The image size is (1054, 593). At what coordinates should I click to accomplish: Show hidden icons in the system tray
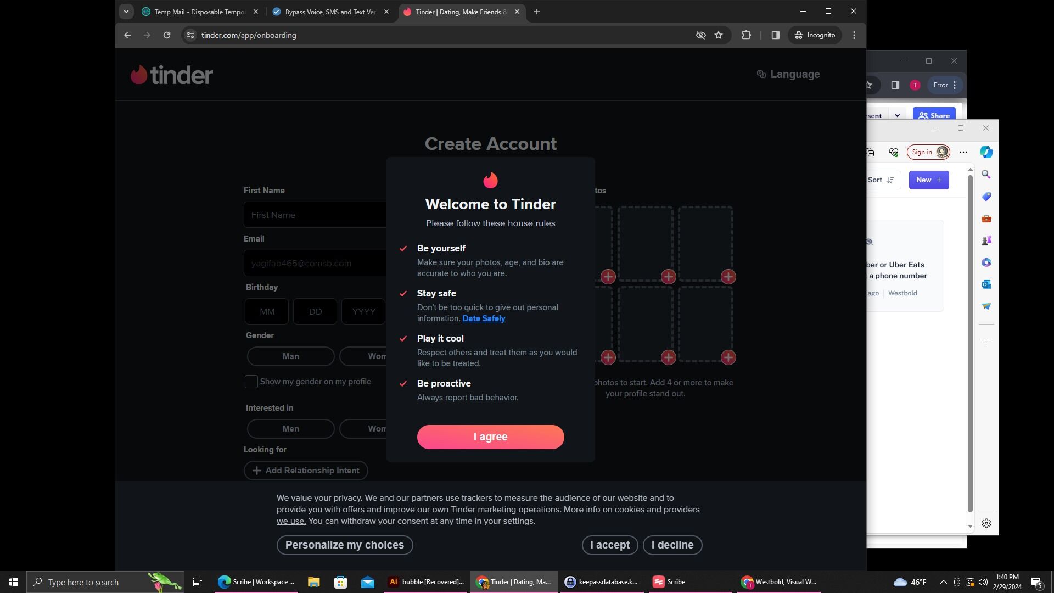point(943,582)
